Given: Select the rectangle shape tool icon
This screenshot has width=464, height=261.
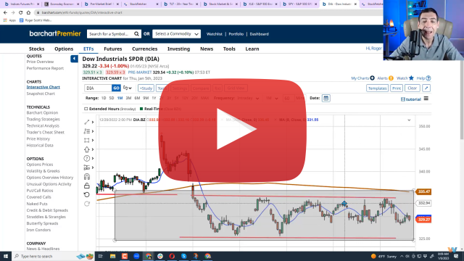Looking at the screenshot, I should (87, 140).
